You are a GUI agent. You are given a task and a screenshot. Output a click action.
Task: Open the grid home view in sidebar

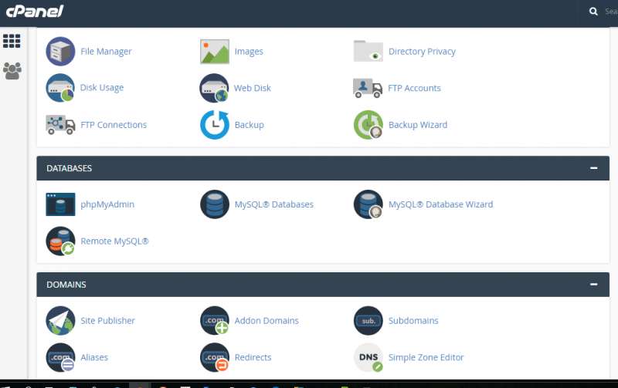pos(12,41)
